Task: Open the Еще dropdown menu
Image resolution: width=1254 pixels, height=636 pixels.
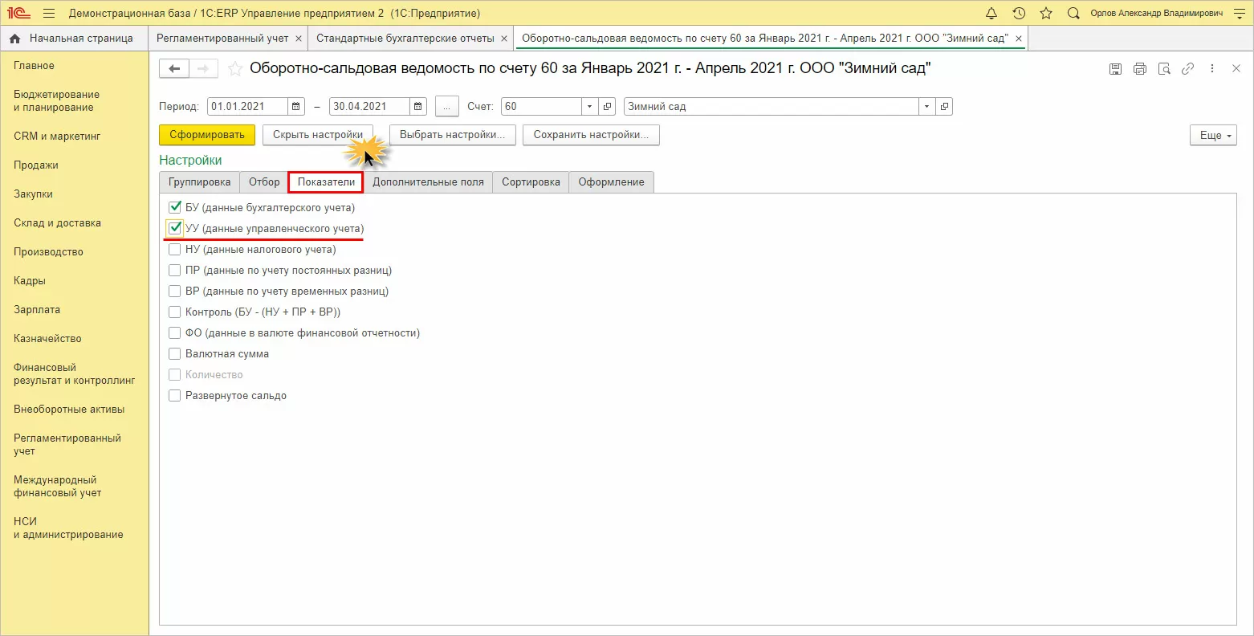Action: [x=1213, y=136]
